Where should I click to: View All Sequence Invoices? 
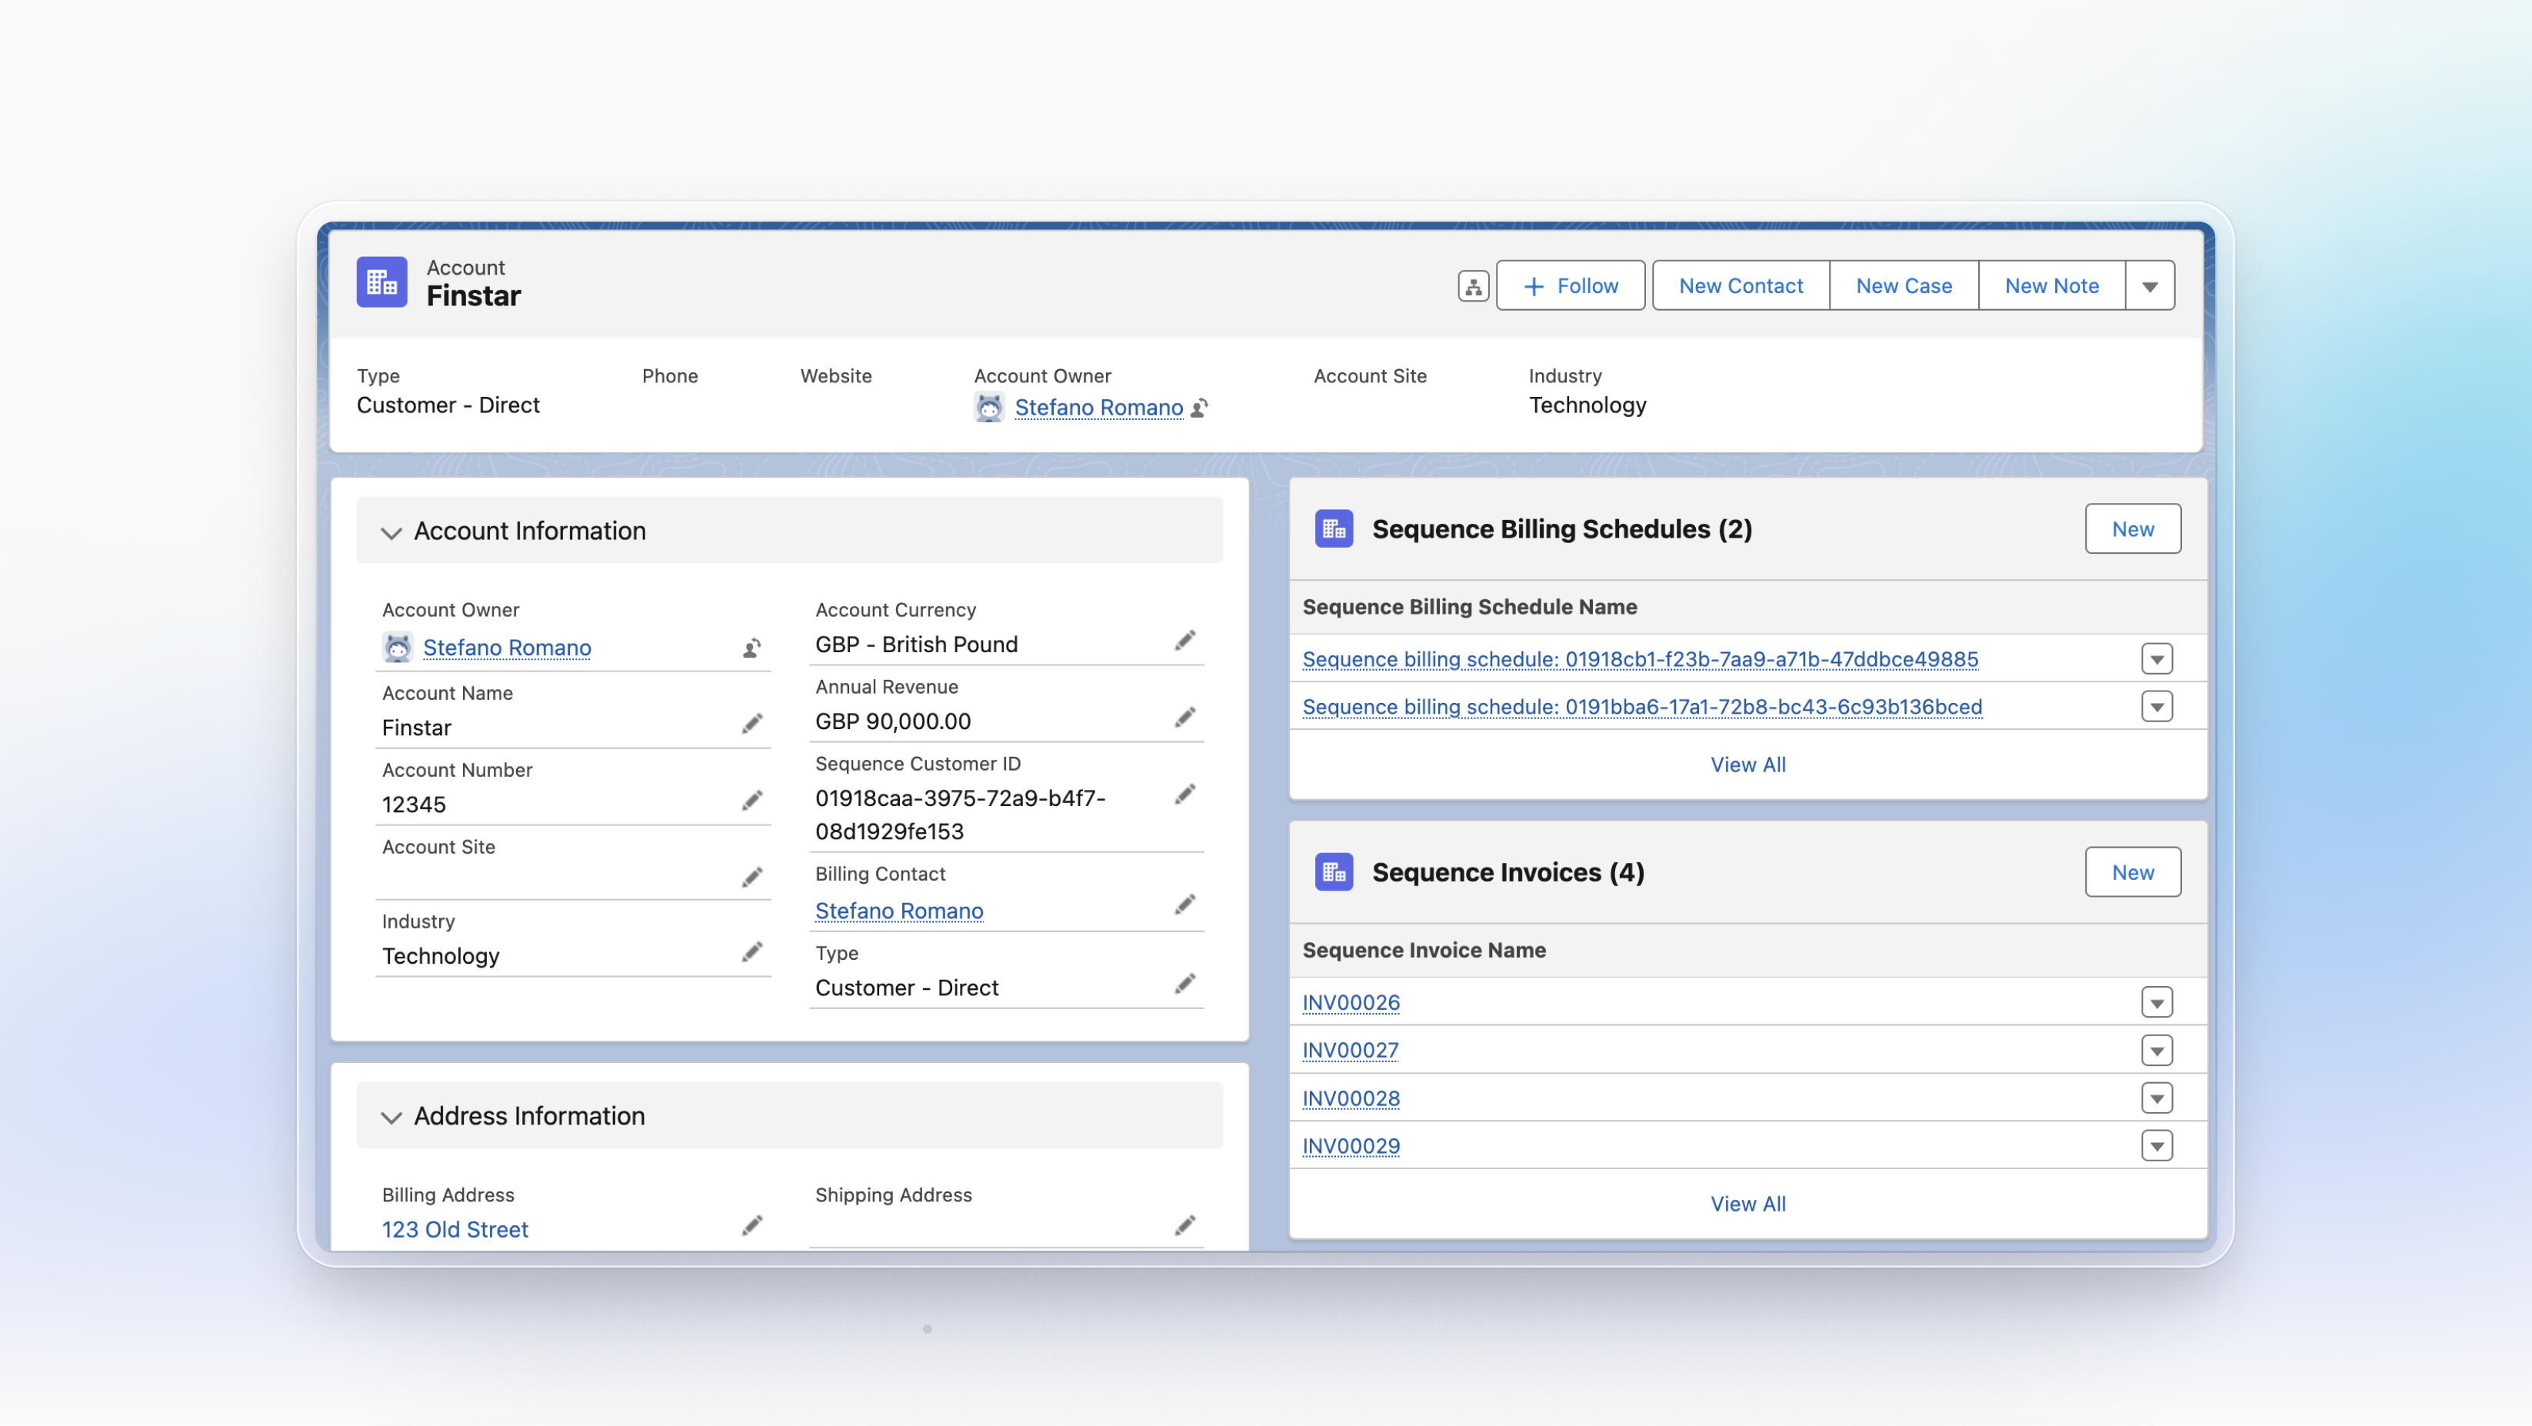(x=1747, y=1204)
